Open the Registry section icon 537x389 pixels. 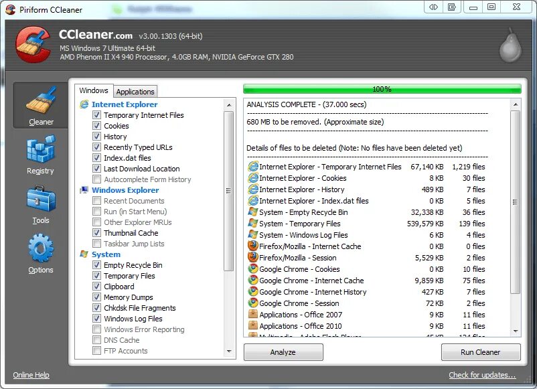tap(40, 149)
